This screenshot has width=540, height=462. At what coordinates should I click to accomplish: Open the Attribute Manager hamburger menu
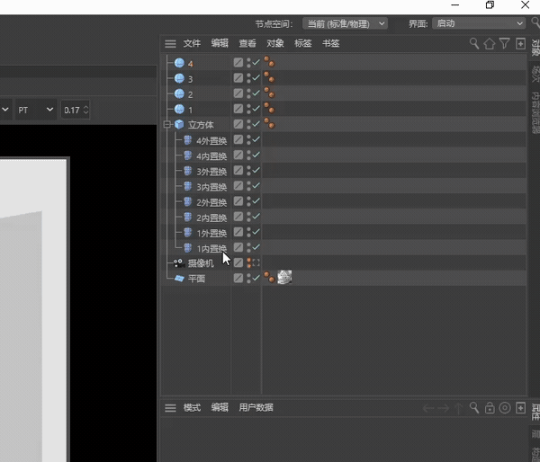(x=170, y=408)
